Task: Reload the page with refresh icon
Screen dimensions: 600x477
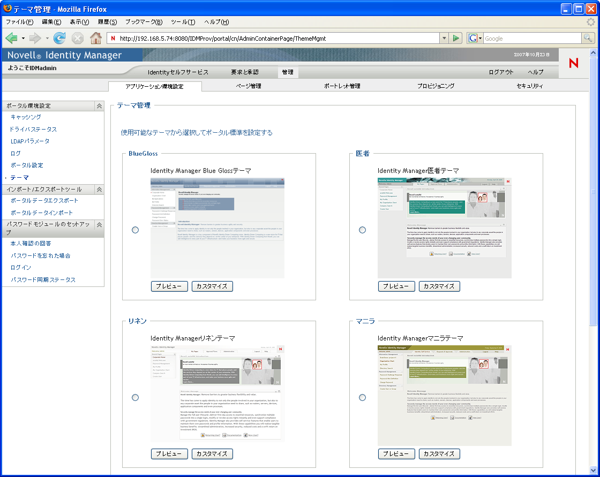Action: tap(59, 38)
